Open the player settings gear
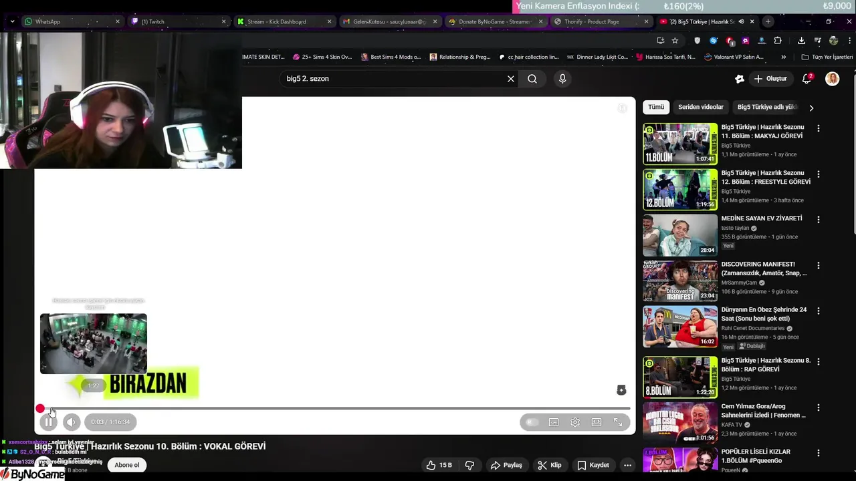 (x=575, y=422)
